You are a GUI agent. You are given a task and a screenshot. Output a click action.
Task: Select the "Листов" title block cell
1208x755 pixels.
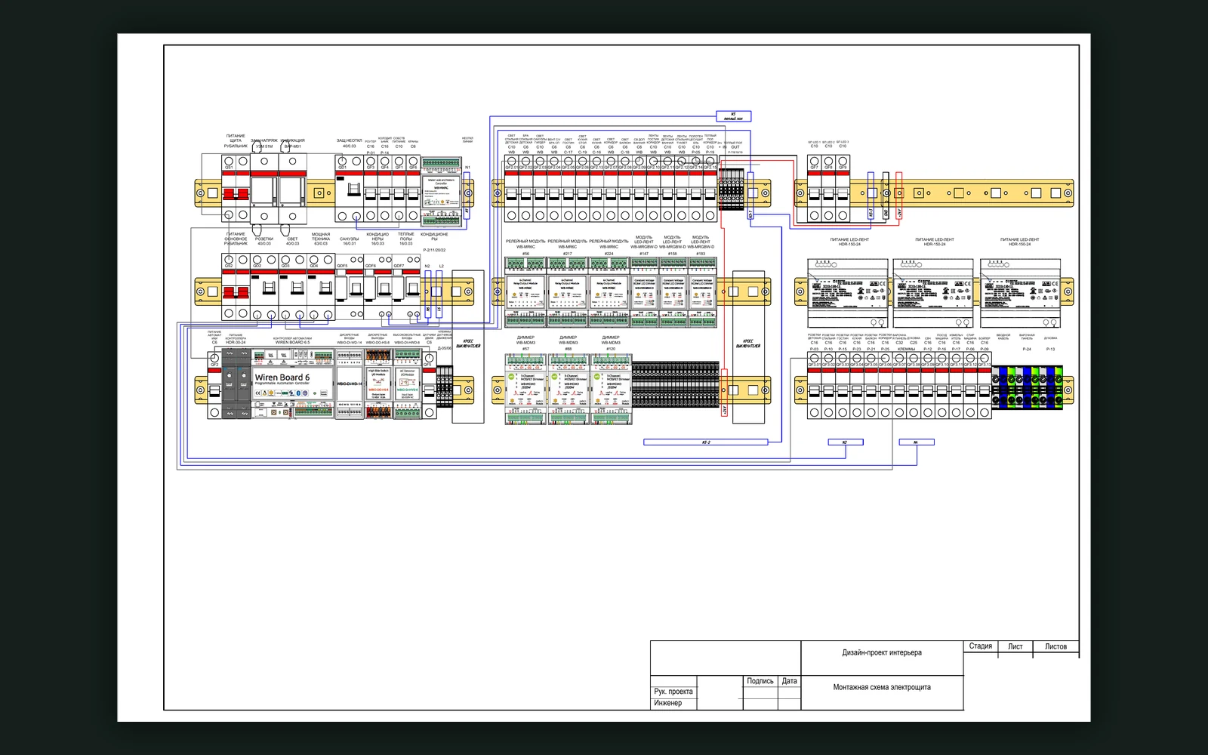[x=1055, y=646]
